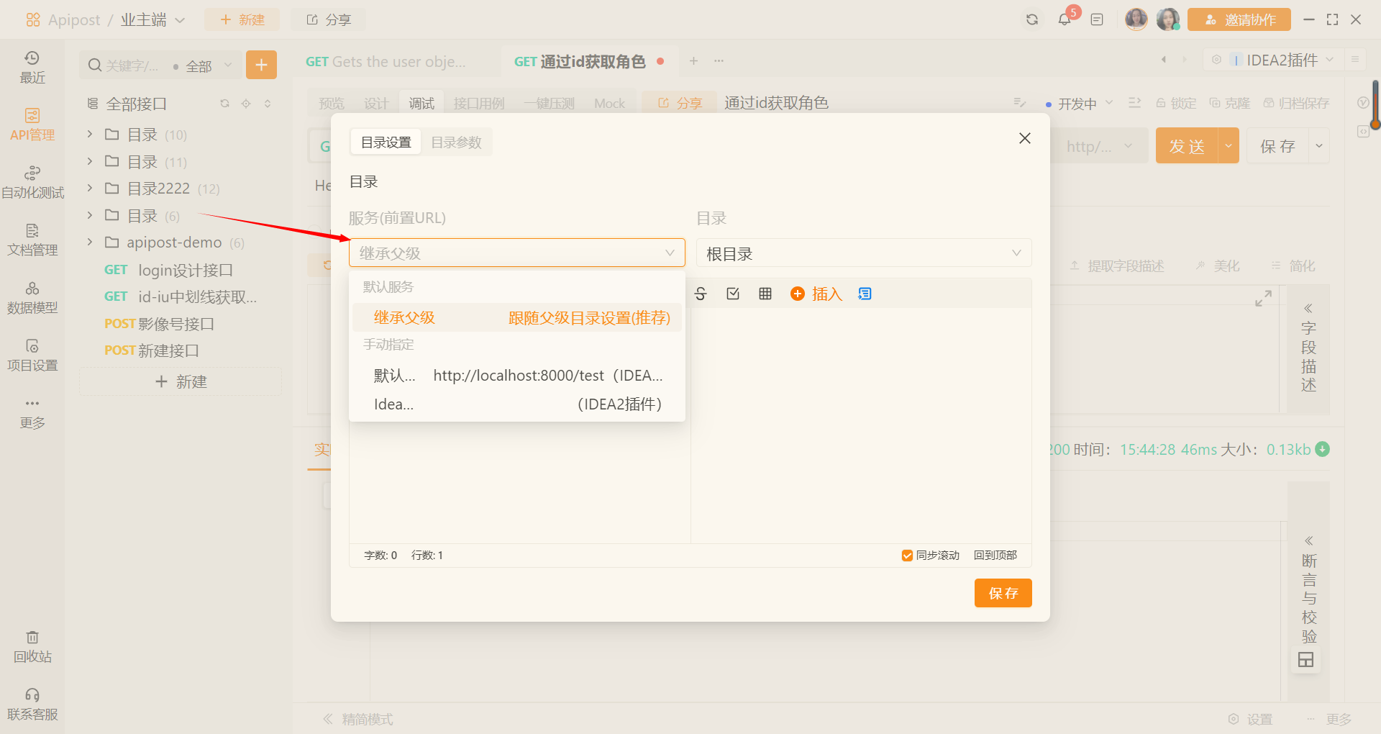1381x734 pixels.
Task: Click the search keyword input field
Action: (132, 65)
